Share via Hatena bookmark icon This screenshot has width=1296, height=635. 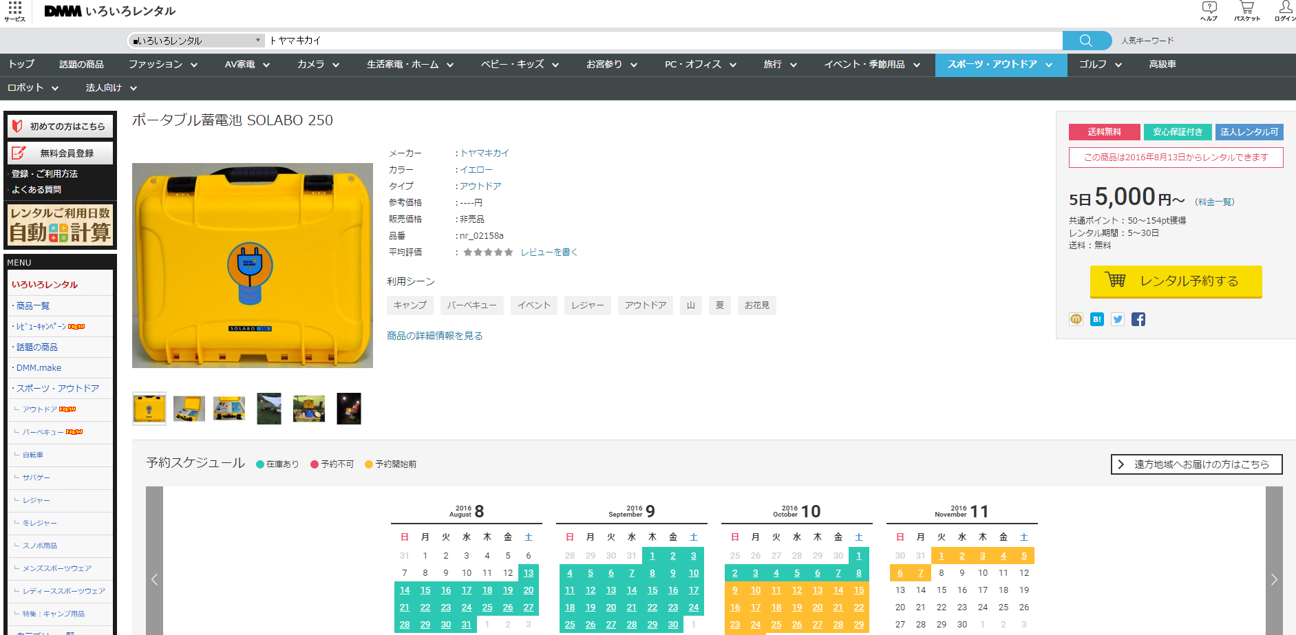tap(1097, 319)
